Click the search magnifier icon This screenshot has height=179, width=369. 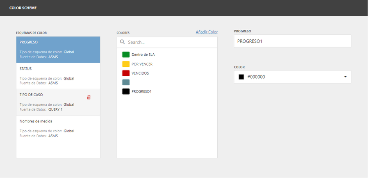click(122, 42)
